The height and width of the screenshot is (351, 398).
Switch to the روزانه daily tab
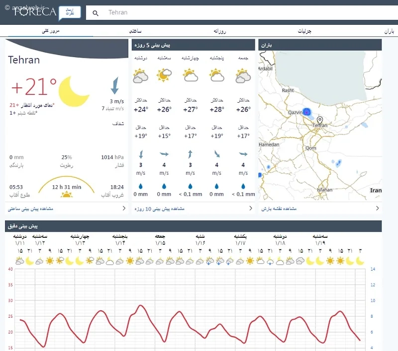[x=219, y=31]
